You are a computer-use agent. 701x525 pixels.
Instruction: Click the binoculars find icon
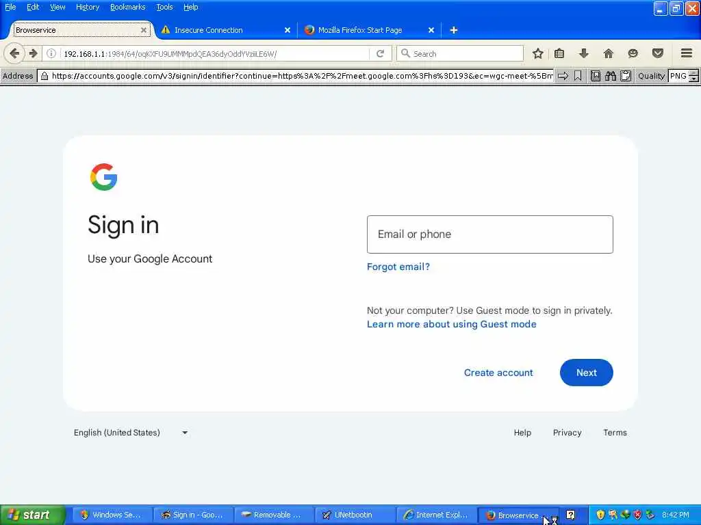click(611, 76)
